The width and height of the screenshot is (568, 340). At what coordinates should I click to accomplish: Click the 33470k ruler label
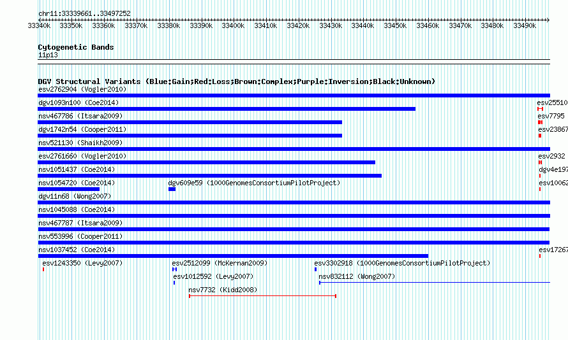460,25
